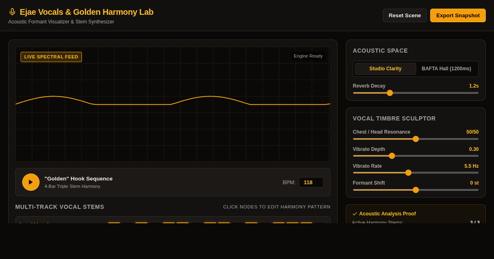Click the 50/50 resonance value
The width and height of the screenshot is (494, 259).
coord(473,132)
